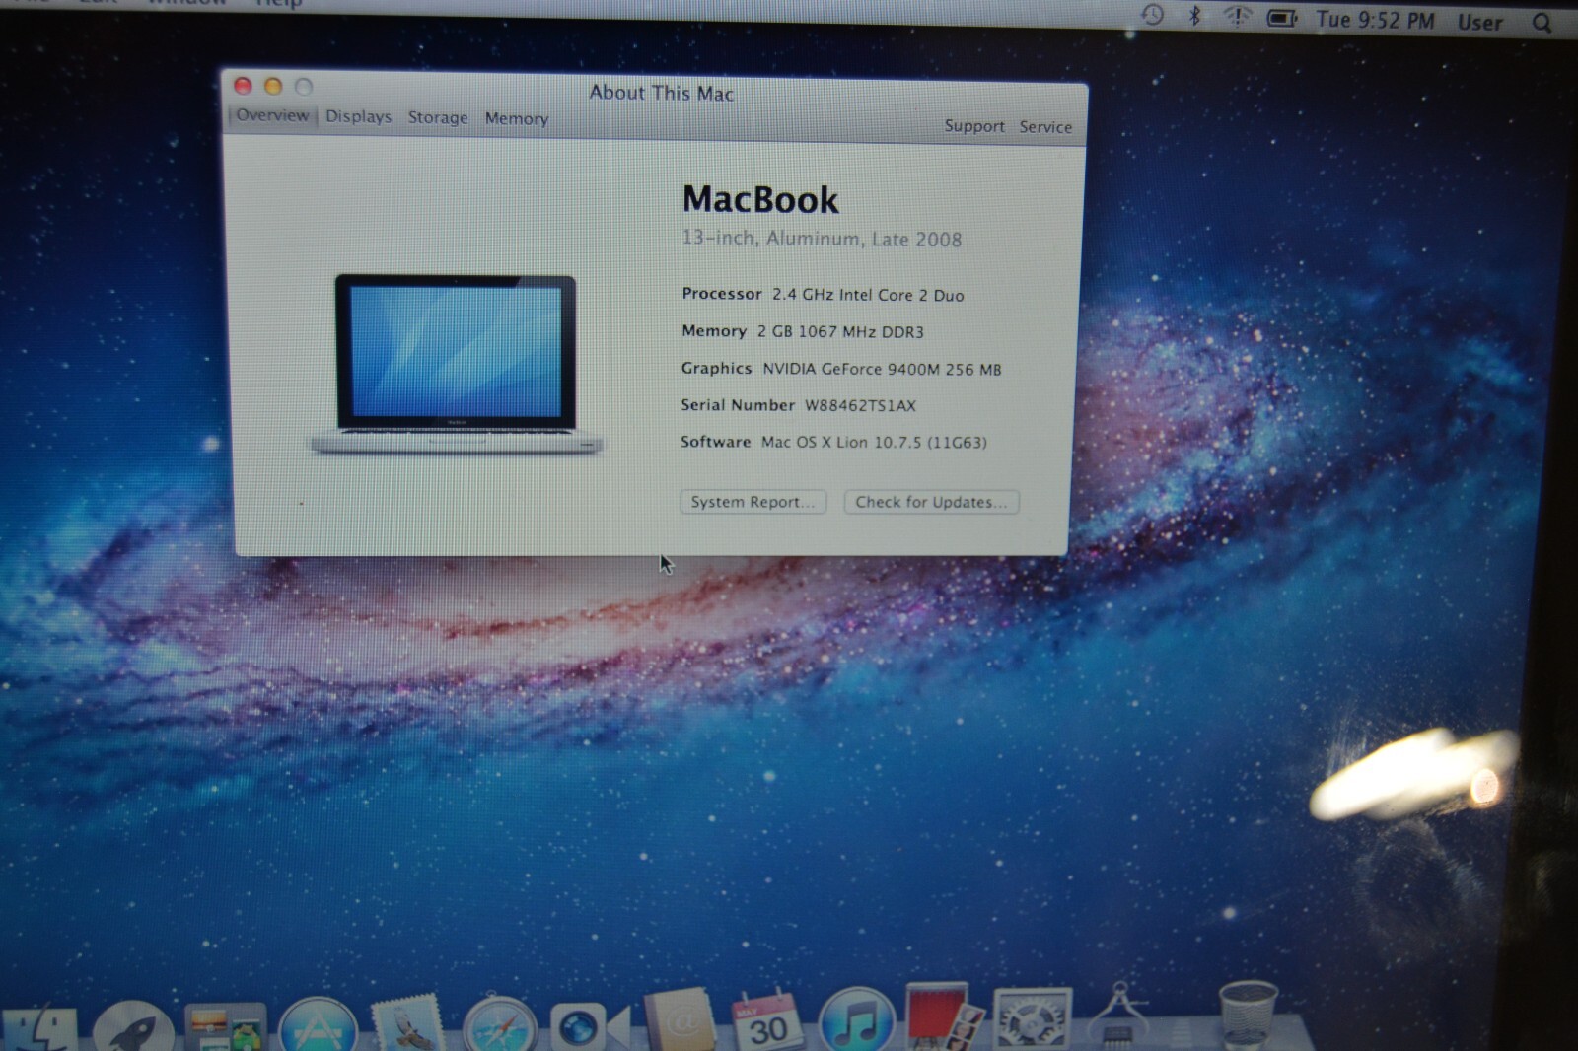Screen dimensions: 1578x1051
Task: Click Graphics 'NVIDIA GeForce 9400M 256 MB'
Action: (x=882, y=369)
